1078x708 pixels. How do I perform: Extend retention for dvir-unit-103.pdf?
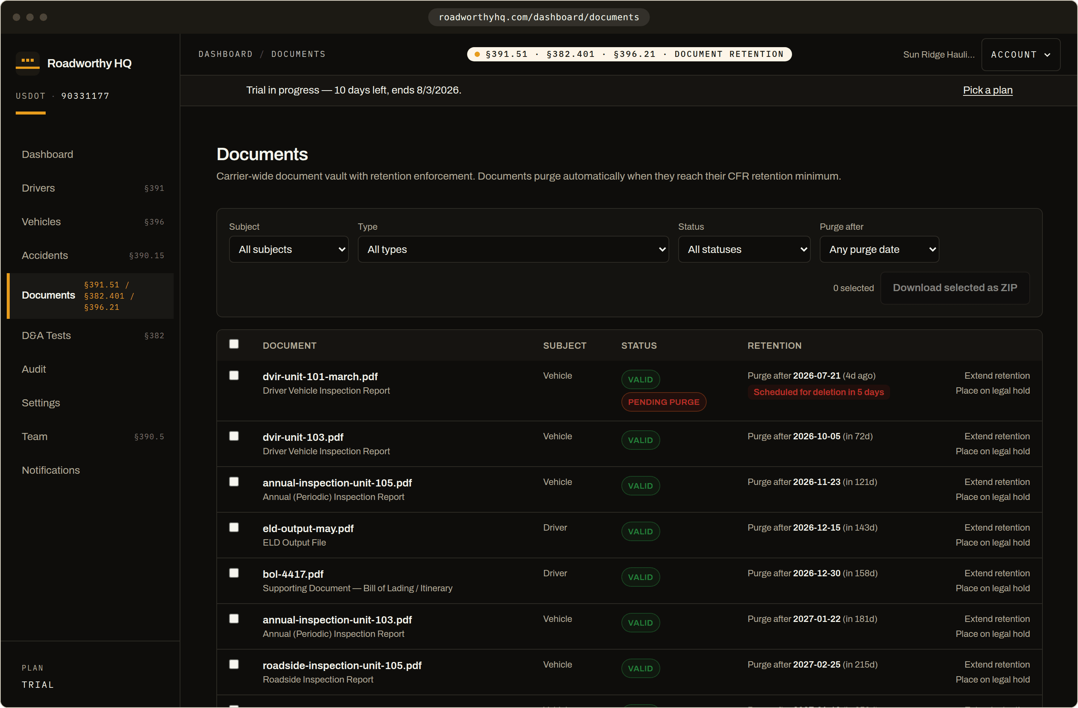coord(997,436)
